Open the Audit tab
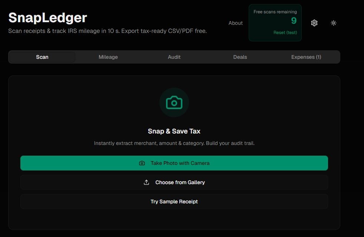364x237 pixels. coord(174,57)
